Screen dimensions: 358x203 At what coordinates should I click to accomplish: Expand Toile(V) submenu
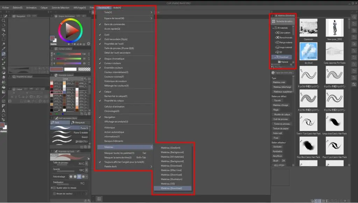point(126,12)
